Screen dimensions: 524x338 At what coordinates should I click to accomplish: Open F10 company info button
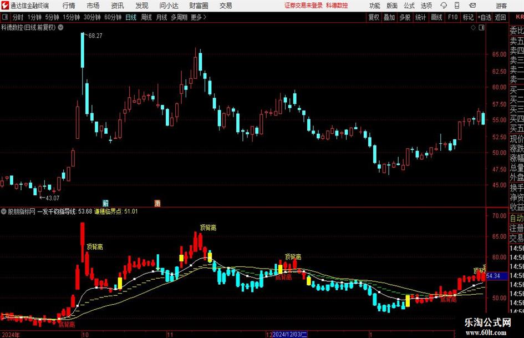click(452, 17)
